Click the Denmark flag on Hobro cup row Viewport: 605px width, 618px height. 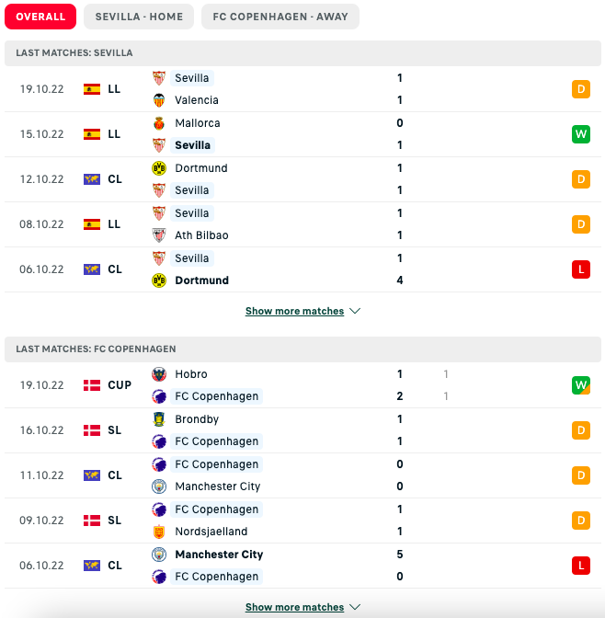(92, 385)
